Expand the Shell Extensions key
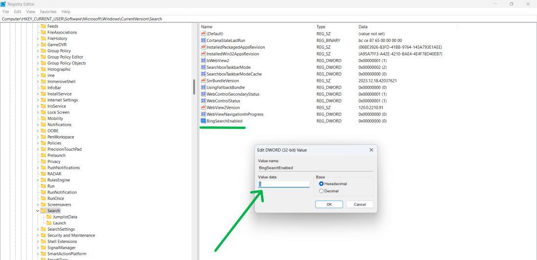 [x=38, y=241]
